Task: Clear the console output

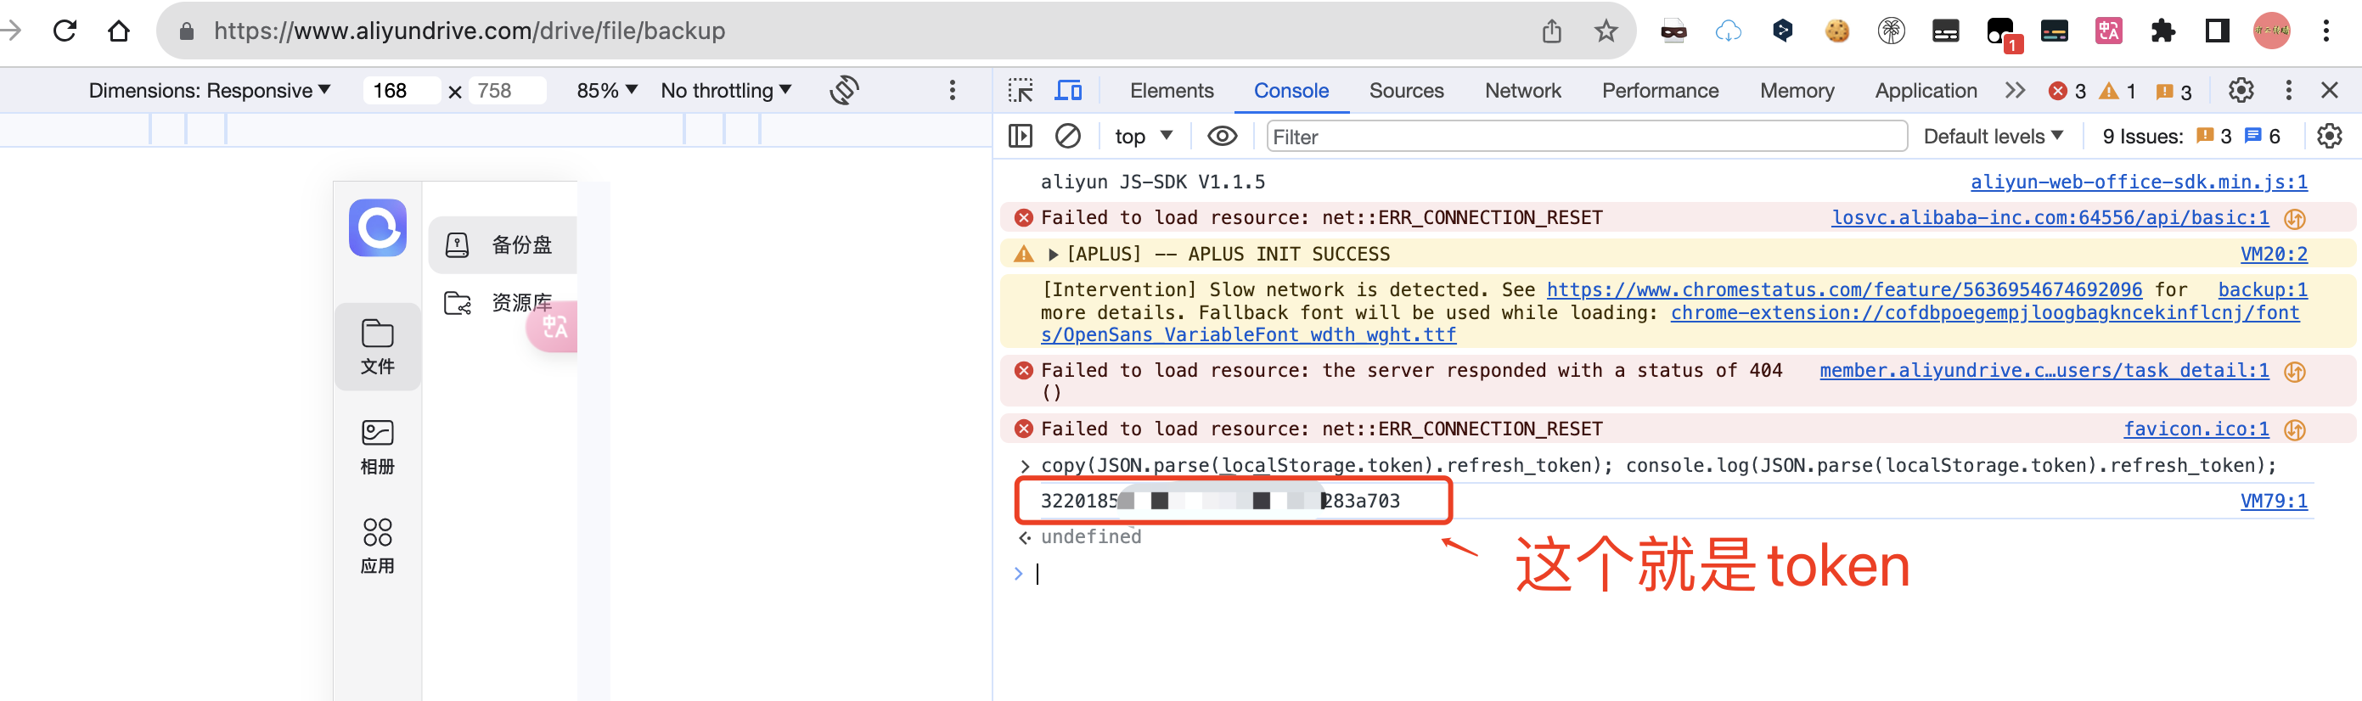Action: point(1067,137)
